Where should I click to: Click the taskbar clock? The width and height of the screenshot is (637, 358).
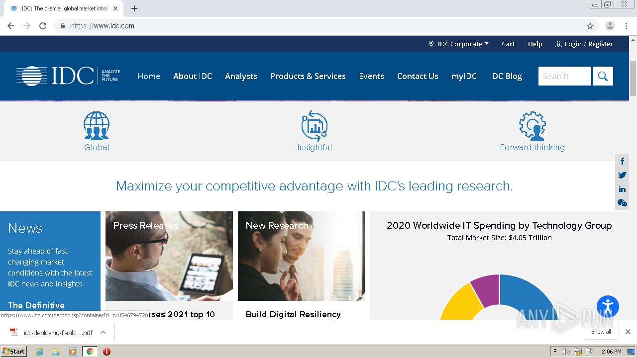(611, 352)
